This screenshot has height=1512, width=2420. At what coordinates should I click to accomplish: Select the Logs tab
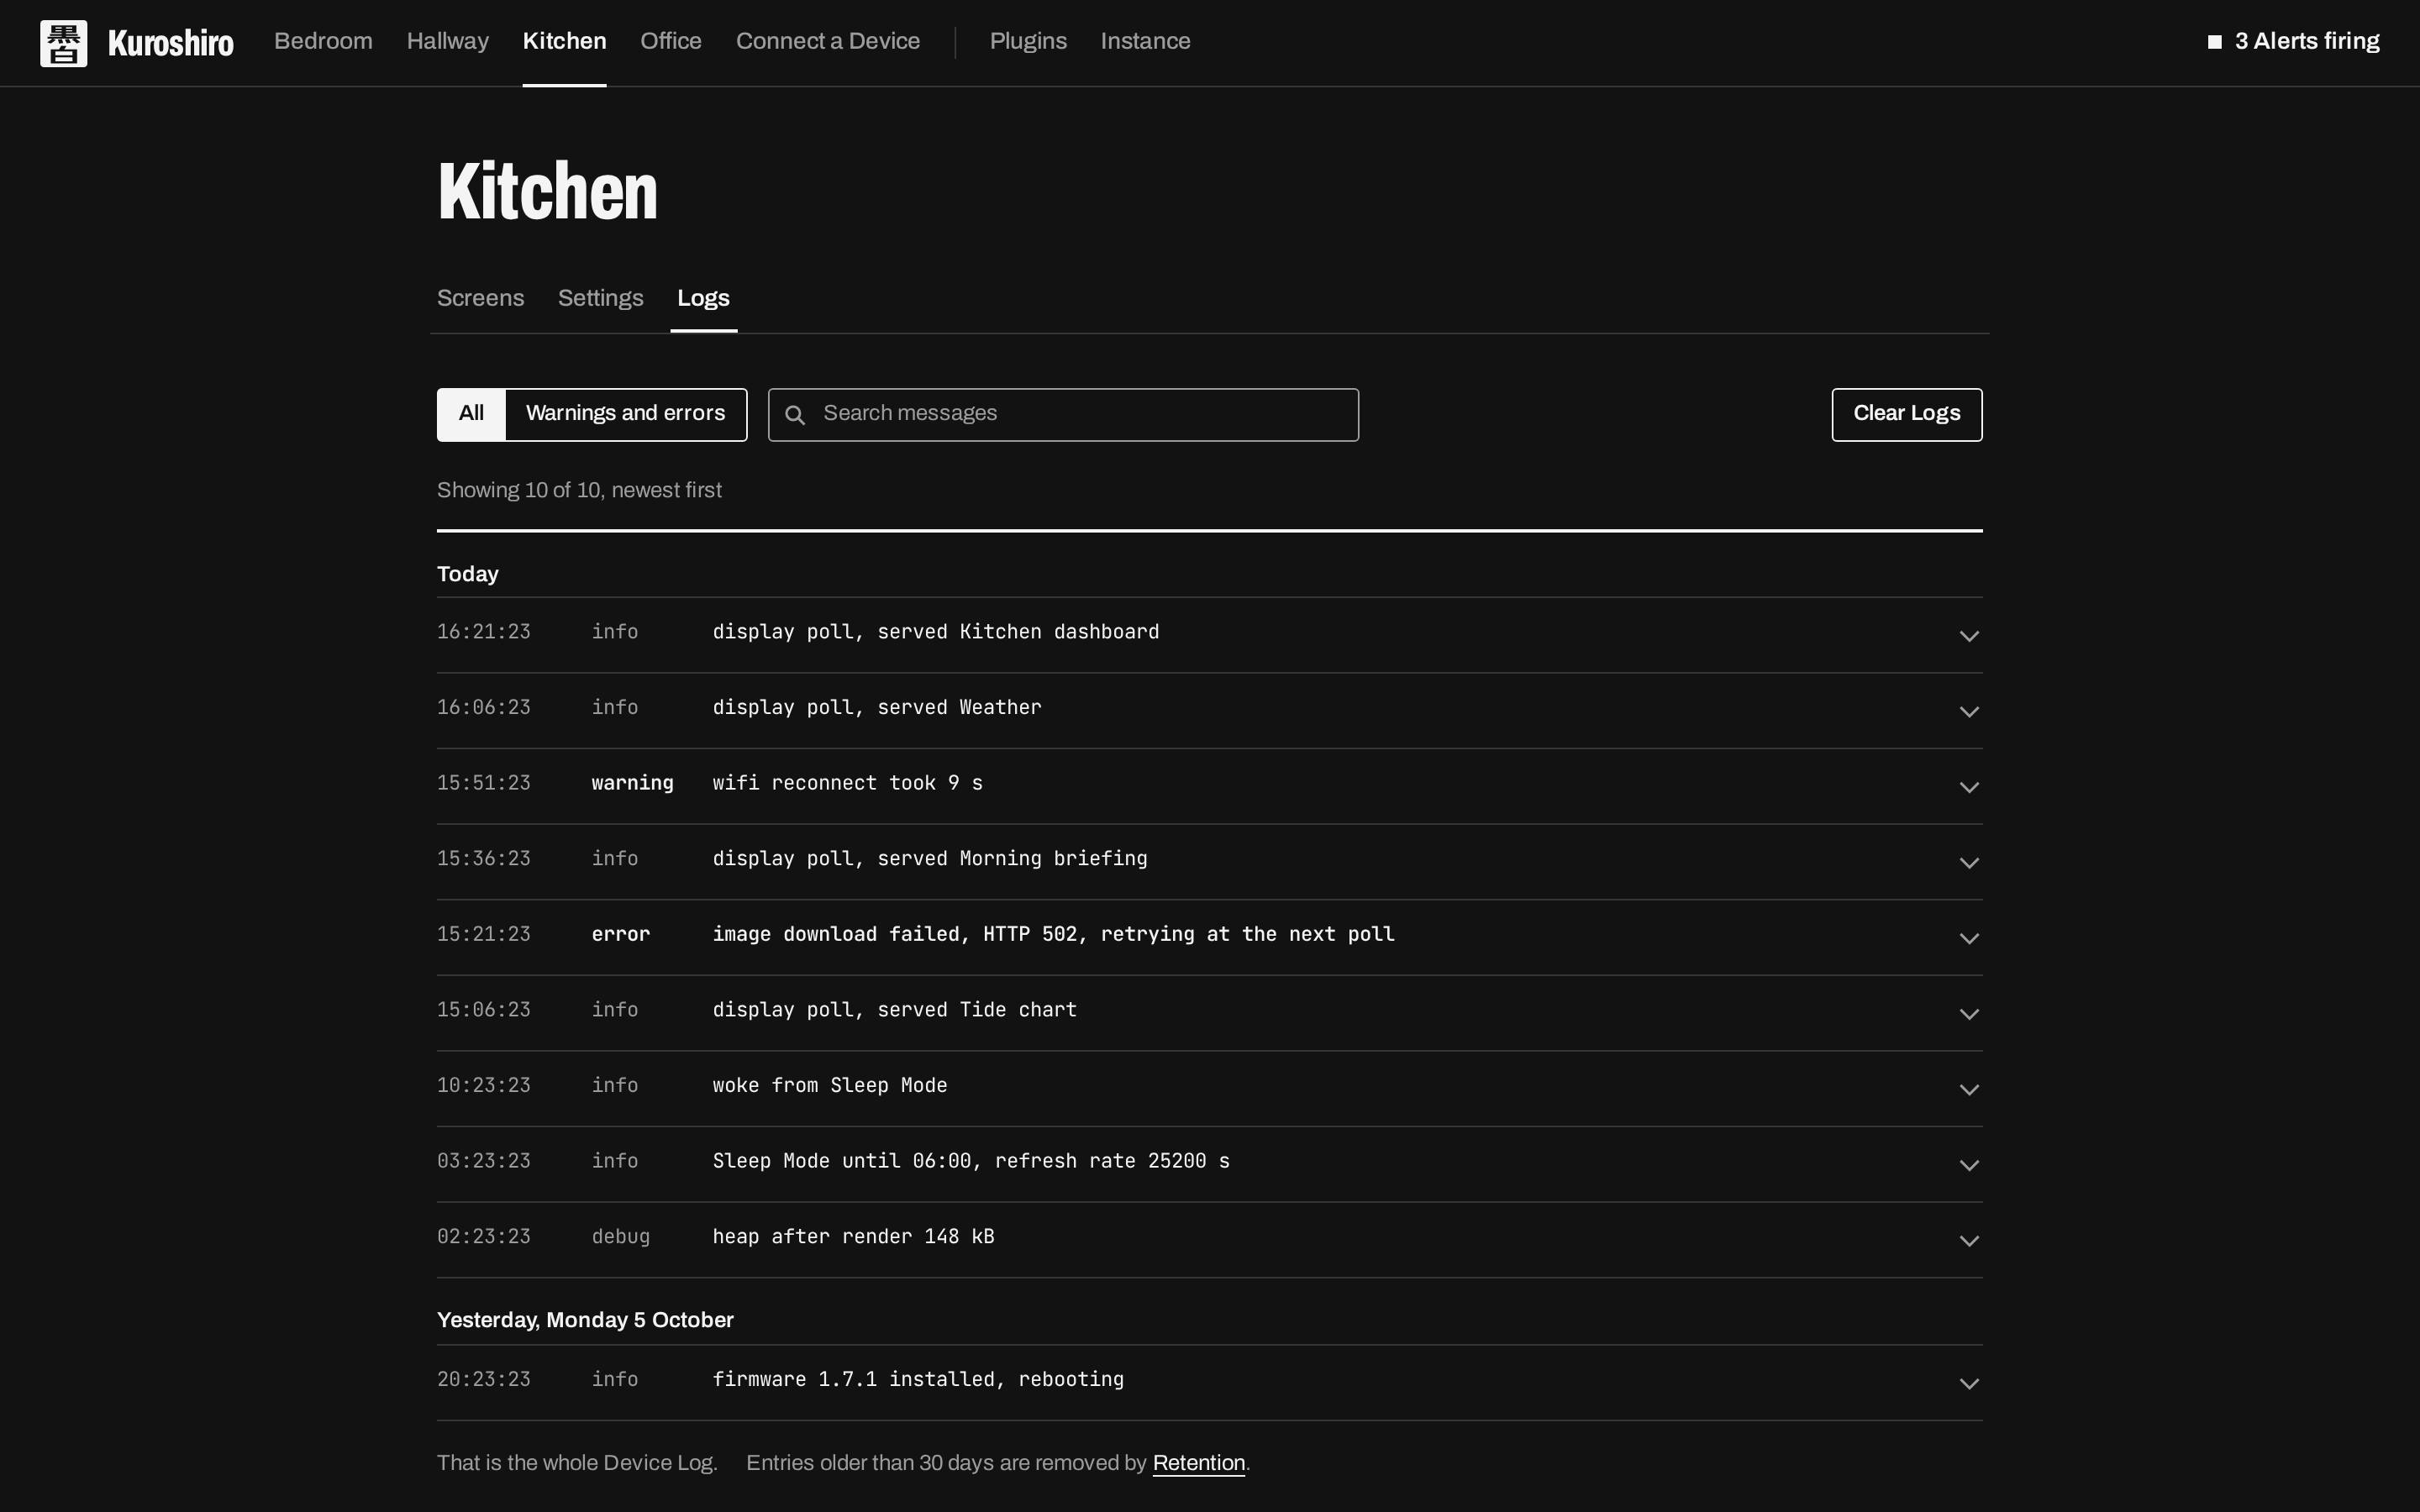pyautogui.click(x=703, y=299)
